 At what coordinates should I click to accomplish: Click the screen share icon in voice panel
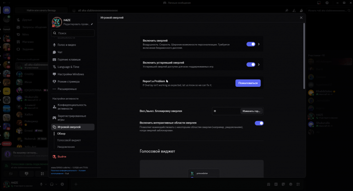tap(27, 174)
